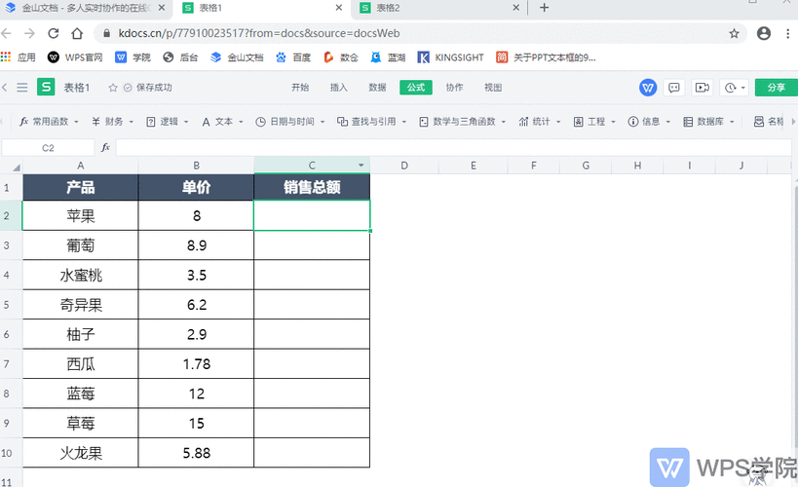Open the Chrome three-dot menu

788,33
